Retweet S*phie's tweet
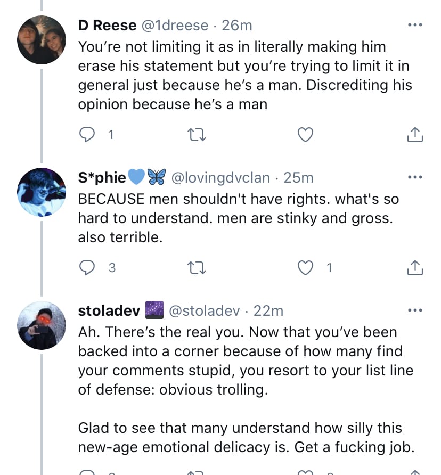The height and width of the screenshot is (475, 441). pos(197,268)
